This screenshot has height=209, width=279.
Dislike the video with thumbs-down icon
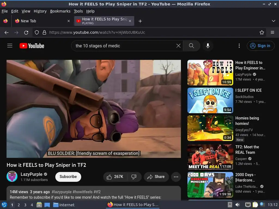click(x=134, y=177)
